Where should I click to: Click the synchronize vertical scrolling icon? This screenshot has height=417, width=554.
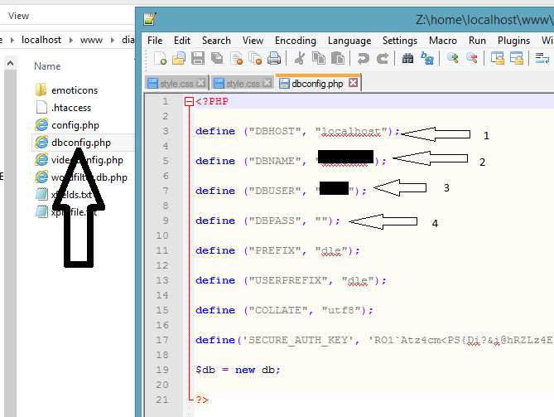coord(498,58)
